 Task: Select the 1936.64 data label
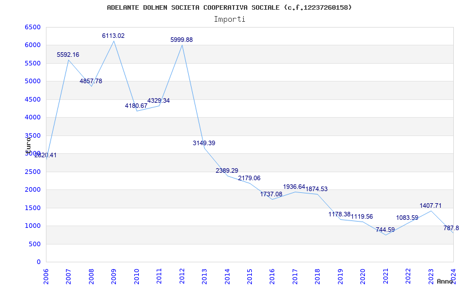294,187
